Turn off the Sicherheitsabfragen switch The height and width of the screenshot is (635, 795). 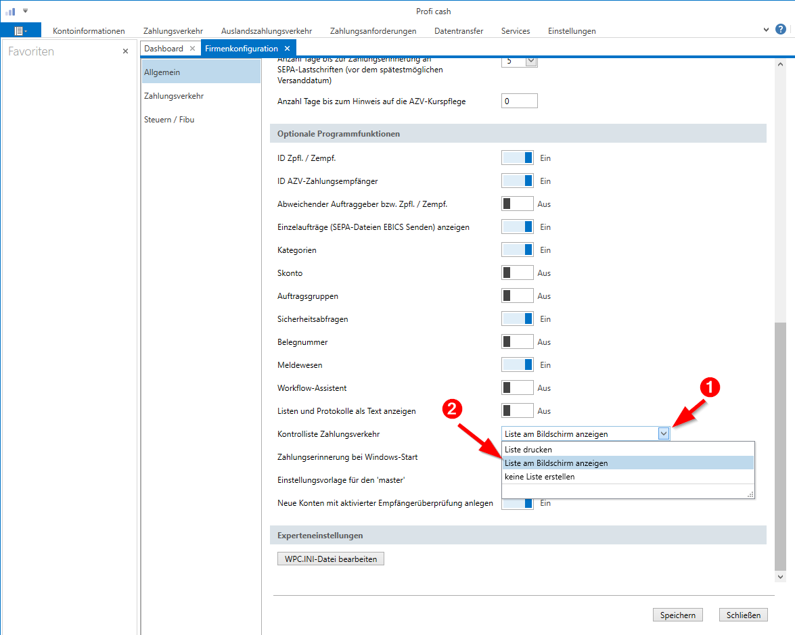pos(517,319)
